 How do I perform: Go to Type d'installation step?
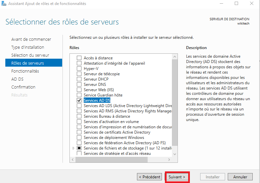[28, 47]
